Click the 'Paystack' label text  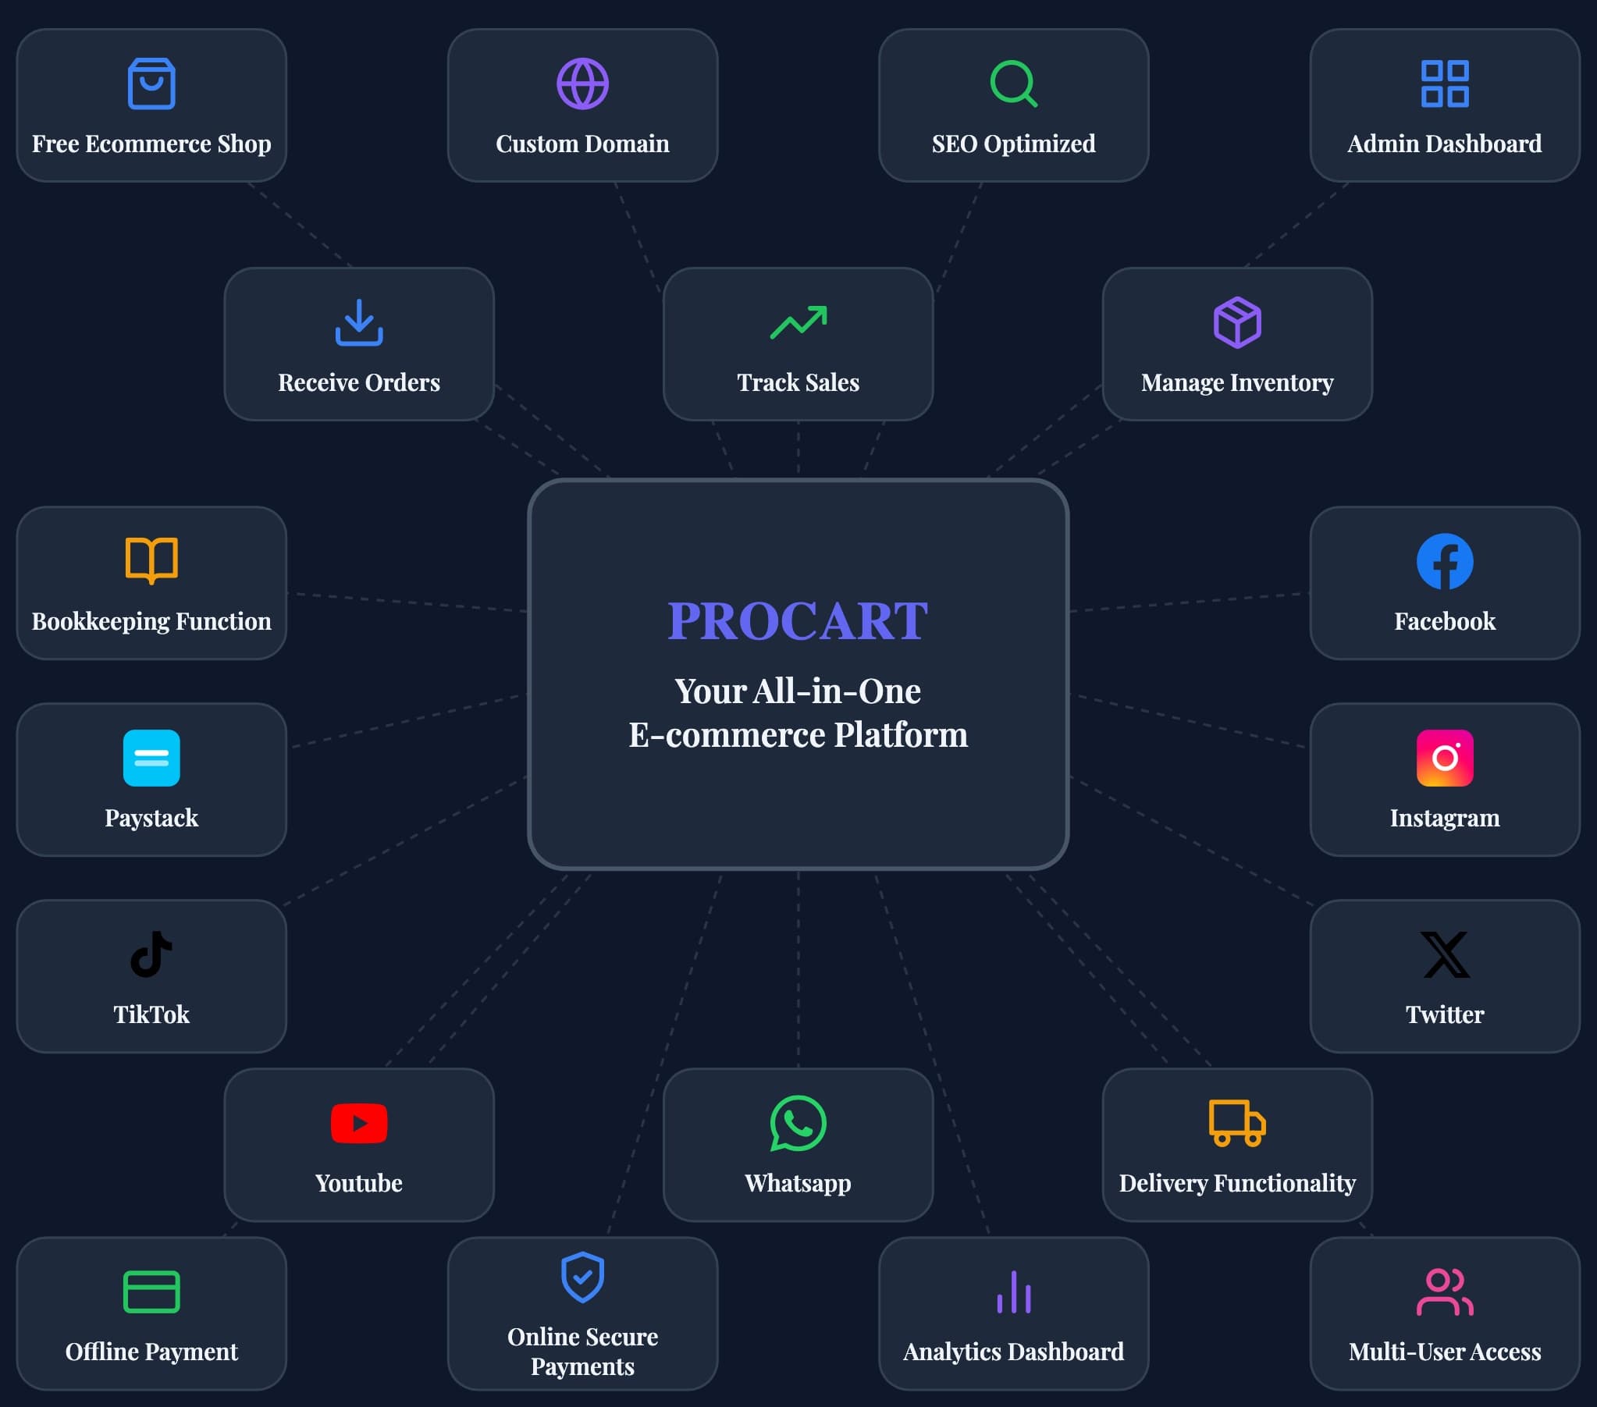151,817
